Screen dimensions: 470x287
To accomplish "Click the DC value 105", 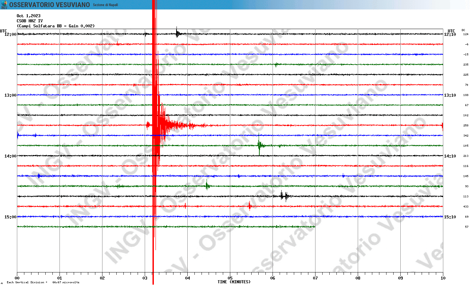I will [x=466, y=146].
